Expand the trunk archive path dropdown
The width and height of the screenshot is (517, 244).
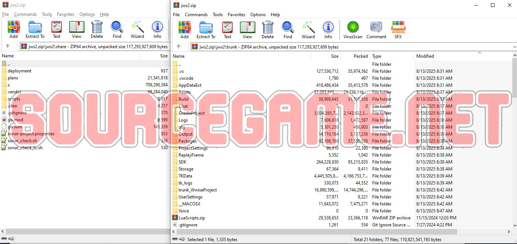(513, 47)
